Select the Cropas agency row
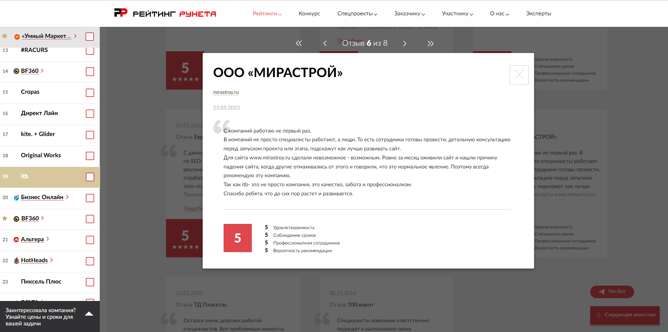 click(50, 93)
